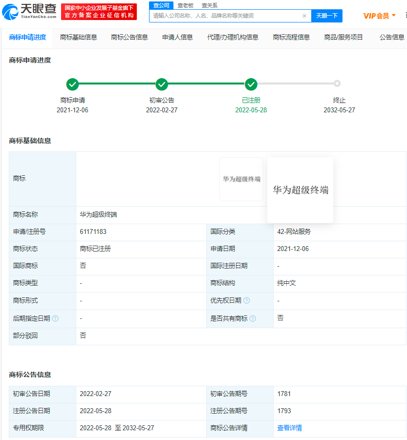Click the 纯中文 trademark structure value

point(286,283)
